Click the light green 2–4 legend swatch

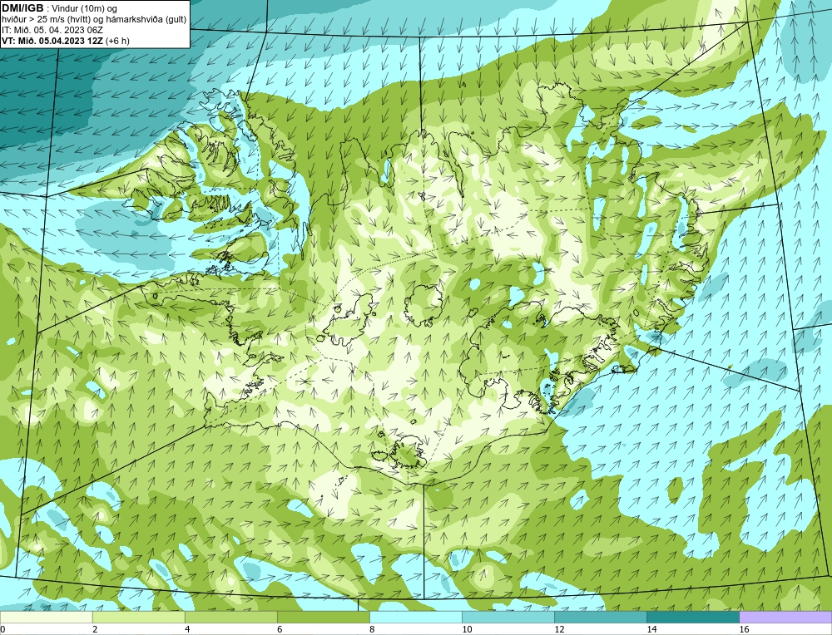click(x=138, y=617)
